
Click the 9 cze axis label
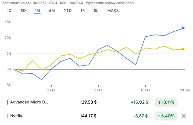pyautogui.click(x=98, y=90)
